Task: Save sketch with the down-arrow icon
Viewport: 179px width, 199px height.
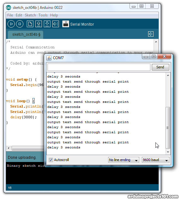Action: tap(47, 24)
